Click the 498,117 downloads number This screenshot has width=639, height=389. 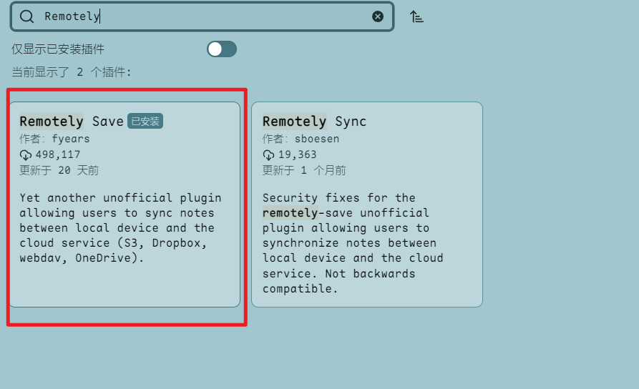[x=58, y=154]
